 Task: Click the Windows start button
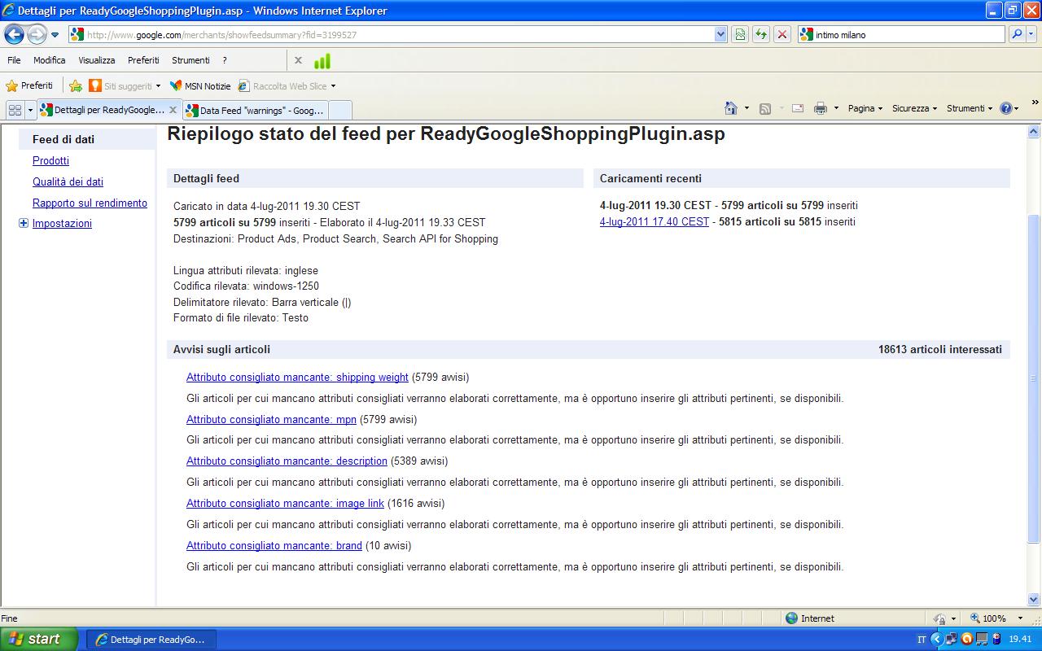[39, 639]
